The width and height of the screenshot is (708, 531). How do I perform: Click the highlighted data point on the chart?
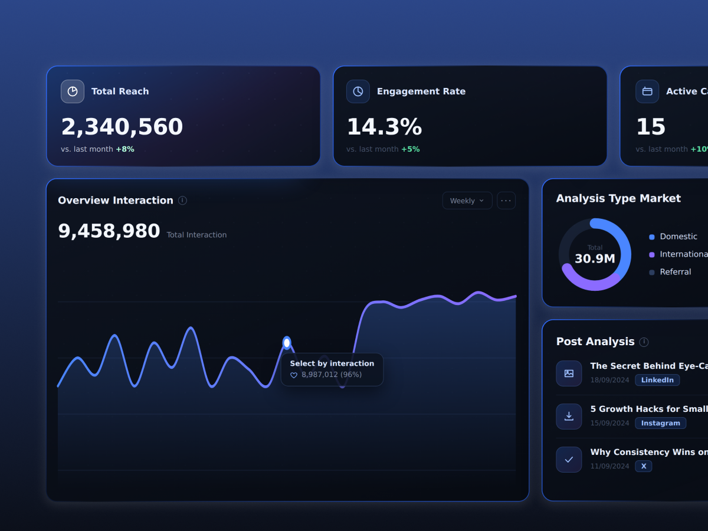(287, 343)
